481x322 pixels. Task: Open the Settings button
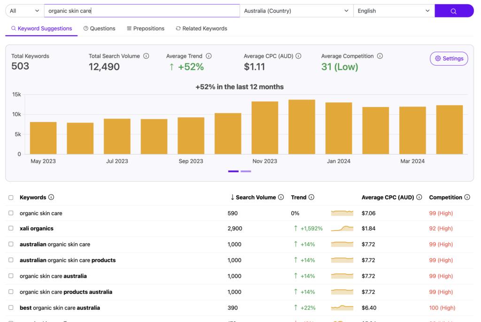[x=449, y=59]
